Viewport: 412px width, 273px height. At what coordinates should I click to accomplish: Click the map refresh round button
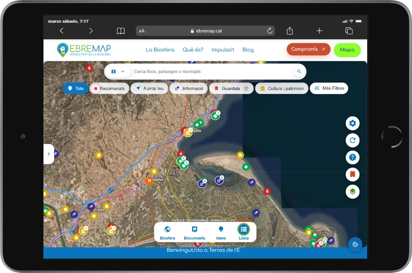click(352, 140)
